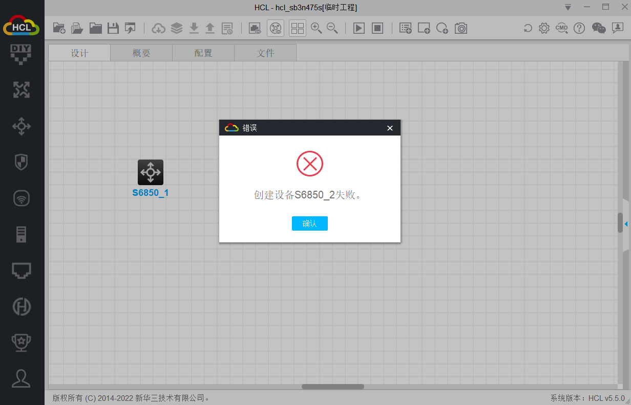Open the user feedback icon
Viewport: 631px width, 405px height.
click(x=617, y=28)
